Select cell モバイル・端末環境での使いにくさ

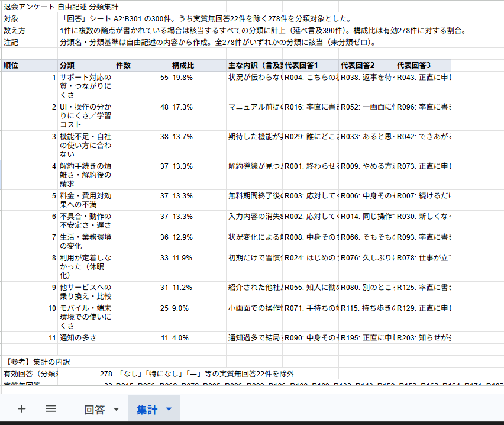(x=86, y=317)
